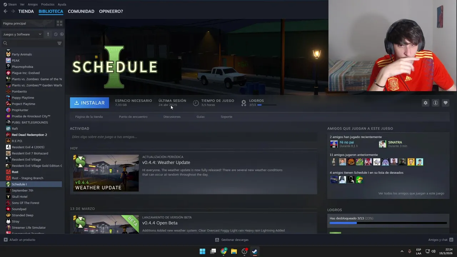Open the Productos menu

click(x=48, y=4)
